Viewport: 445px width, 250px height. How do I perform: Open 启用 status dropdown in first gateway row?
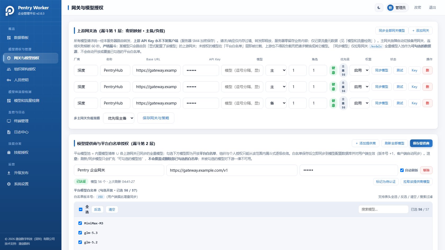coord(359,70)
